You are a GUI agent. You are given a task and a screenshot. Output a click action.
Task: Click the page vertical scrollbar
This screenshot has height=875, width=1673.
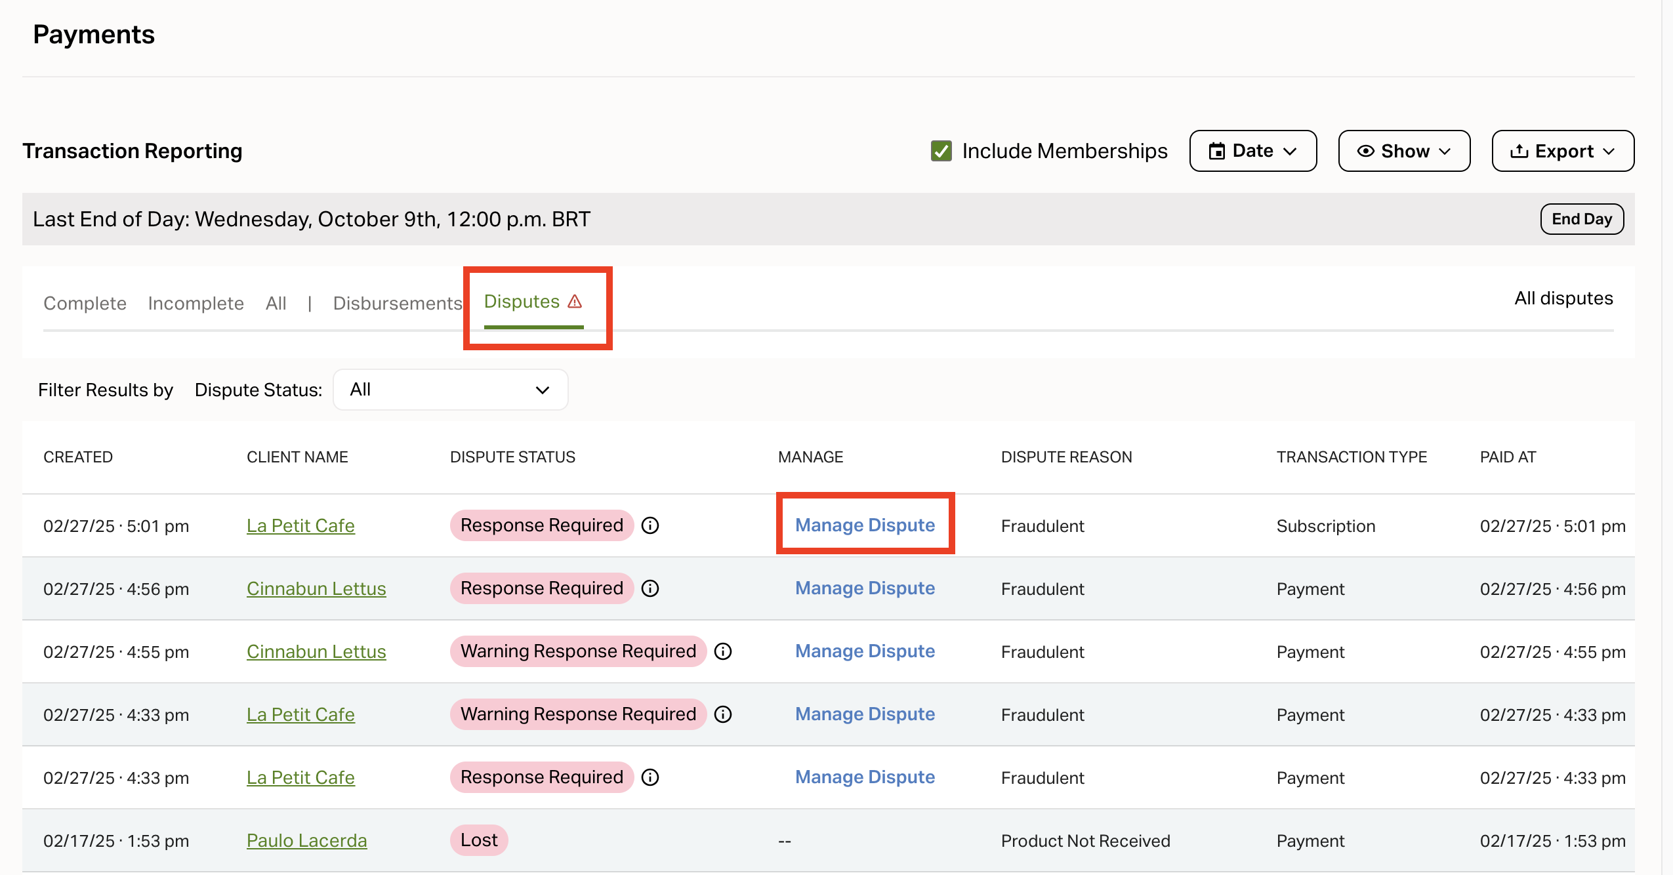click(x=1667, y=437)
